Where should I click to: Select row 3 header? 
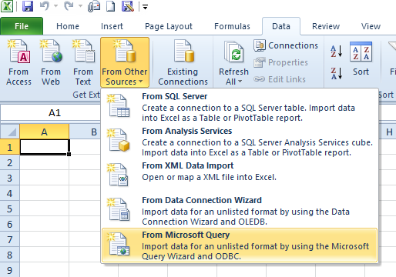[x=10, y=178]
